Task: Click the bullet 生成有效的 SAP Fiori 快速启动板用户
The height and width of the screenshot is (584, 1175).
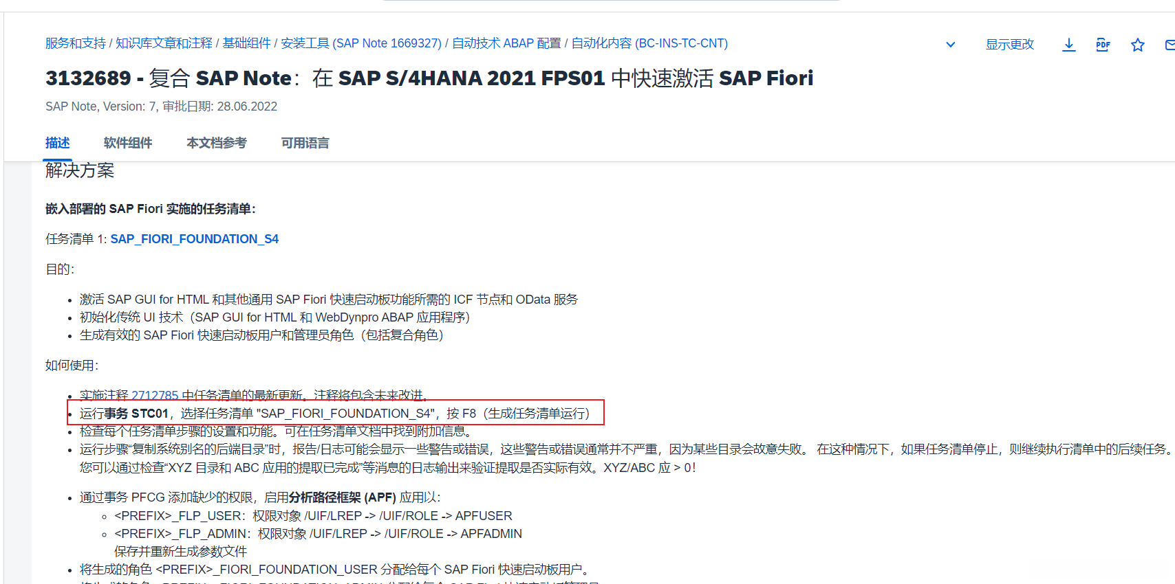Action: pos(262,335)
